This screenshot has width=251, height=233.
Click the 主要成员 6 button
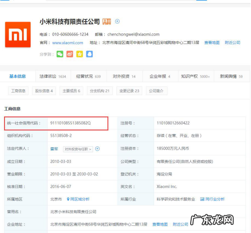pos(72,91)
